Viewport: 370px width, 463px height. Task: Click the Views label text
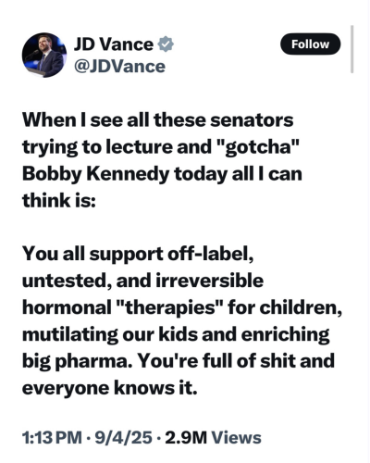[236, 438]
